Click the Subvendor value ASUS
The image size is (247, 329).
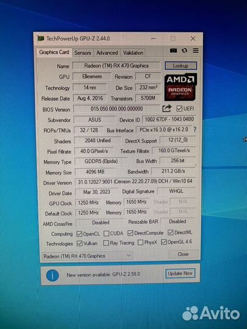(x=95, y=119)
